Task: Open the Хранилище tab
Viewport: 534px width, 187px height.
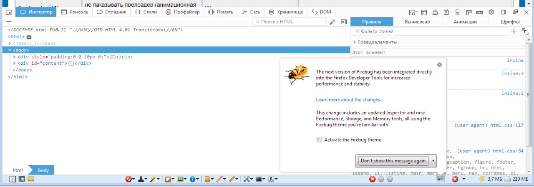Action: click(286, 12)
